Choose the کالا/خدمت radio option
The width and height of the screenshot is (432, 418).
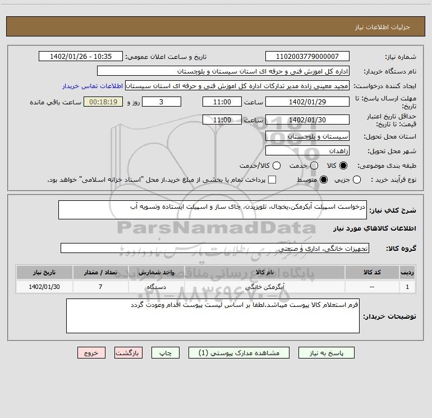click(277, 166)
